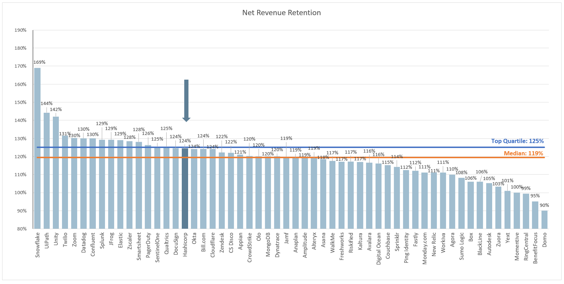Click the BenefitFocus bar at 95%

[535, 215]
